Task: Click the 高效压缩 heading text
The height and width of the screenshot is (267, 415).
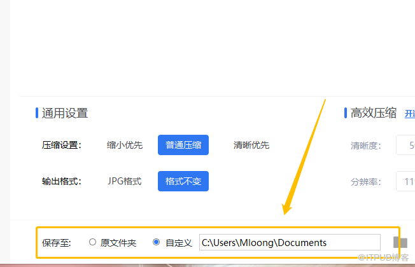Action: [x=374, y=113]
